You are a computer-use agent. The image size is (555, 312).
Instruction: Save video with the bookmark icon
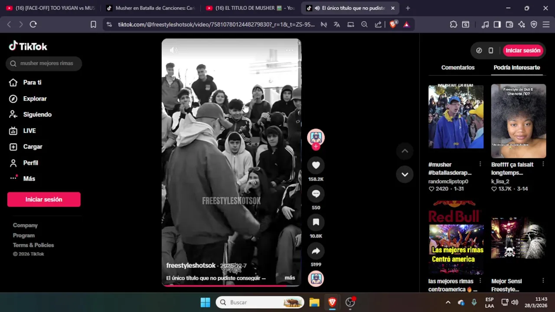316,222
